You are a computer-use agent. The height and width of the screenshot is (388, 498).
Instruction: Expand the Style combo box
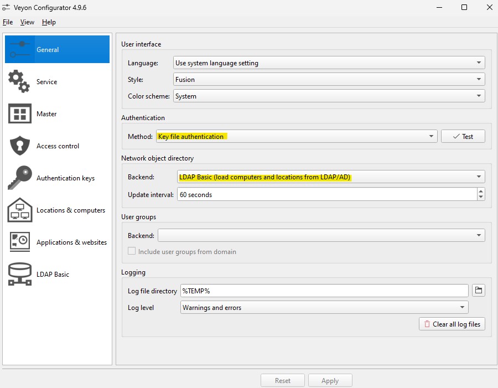329,79
